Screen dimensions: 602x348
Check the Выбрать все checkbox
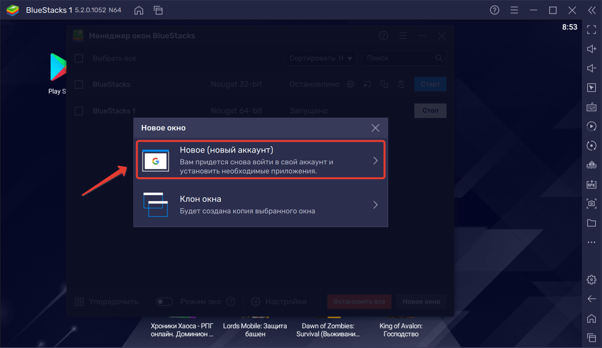pos(79,58)
